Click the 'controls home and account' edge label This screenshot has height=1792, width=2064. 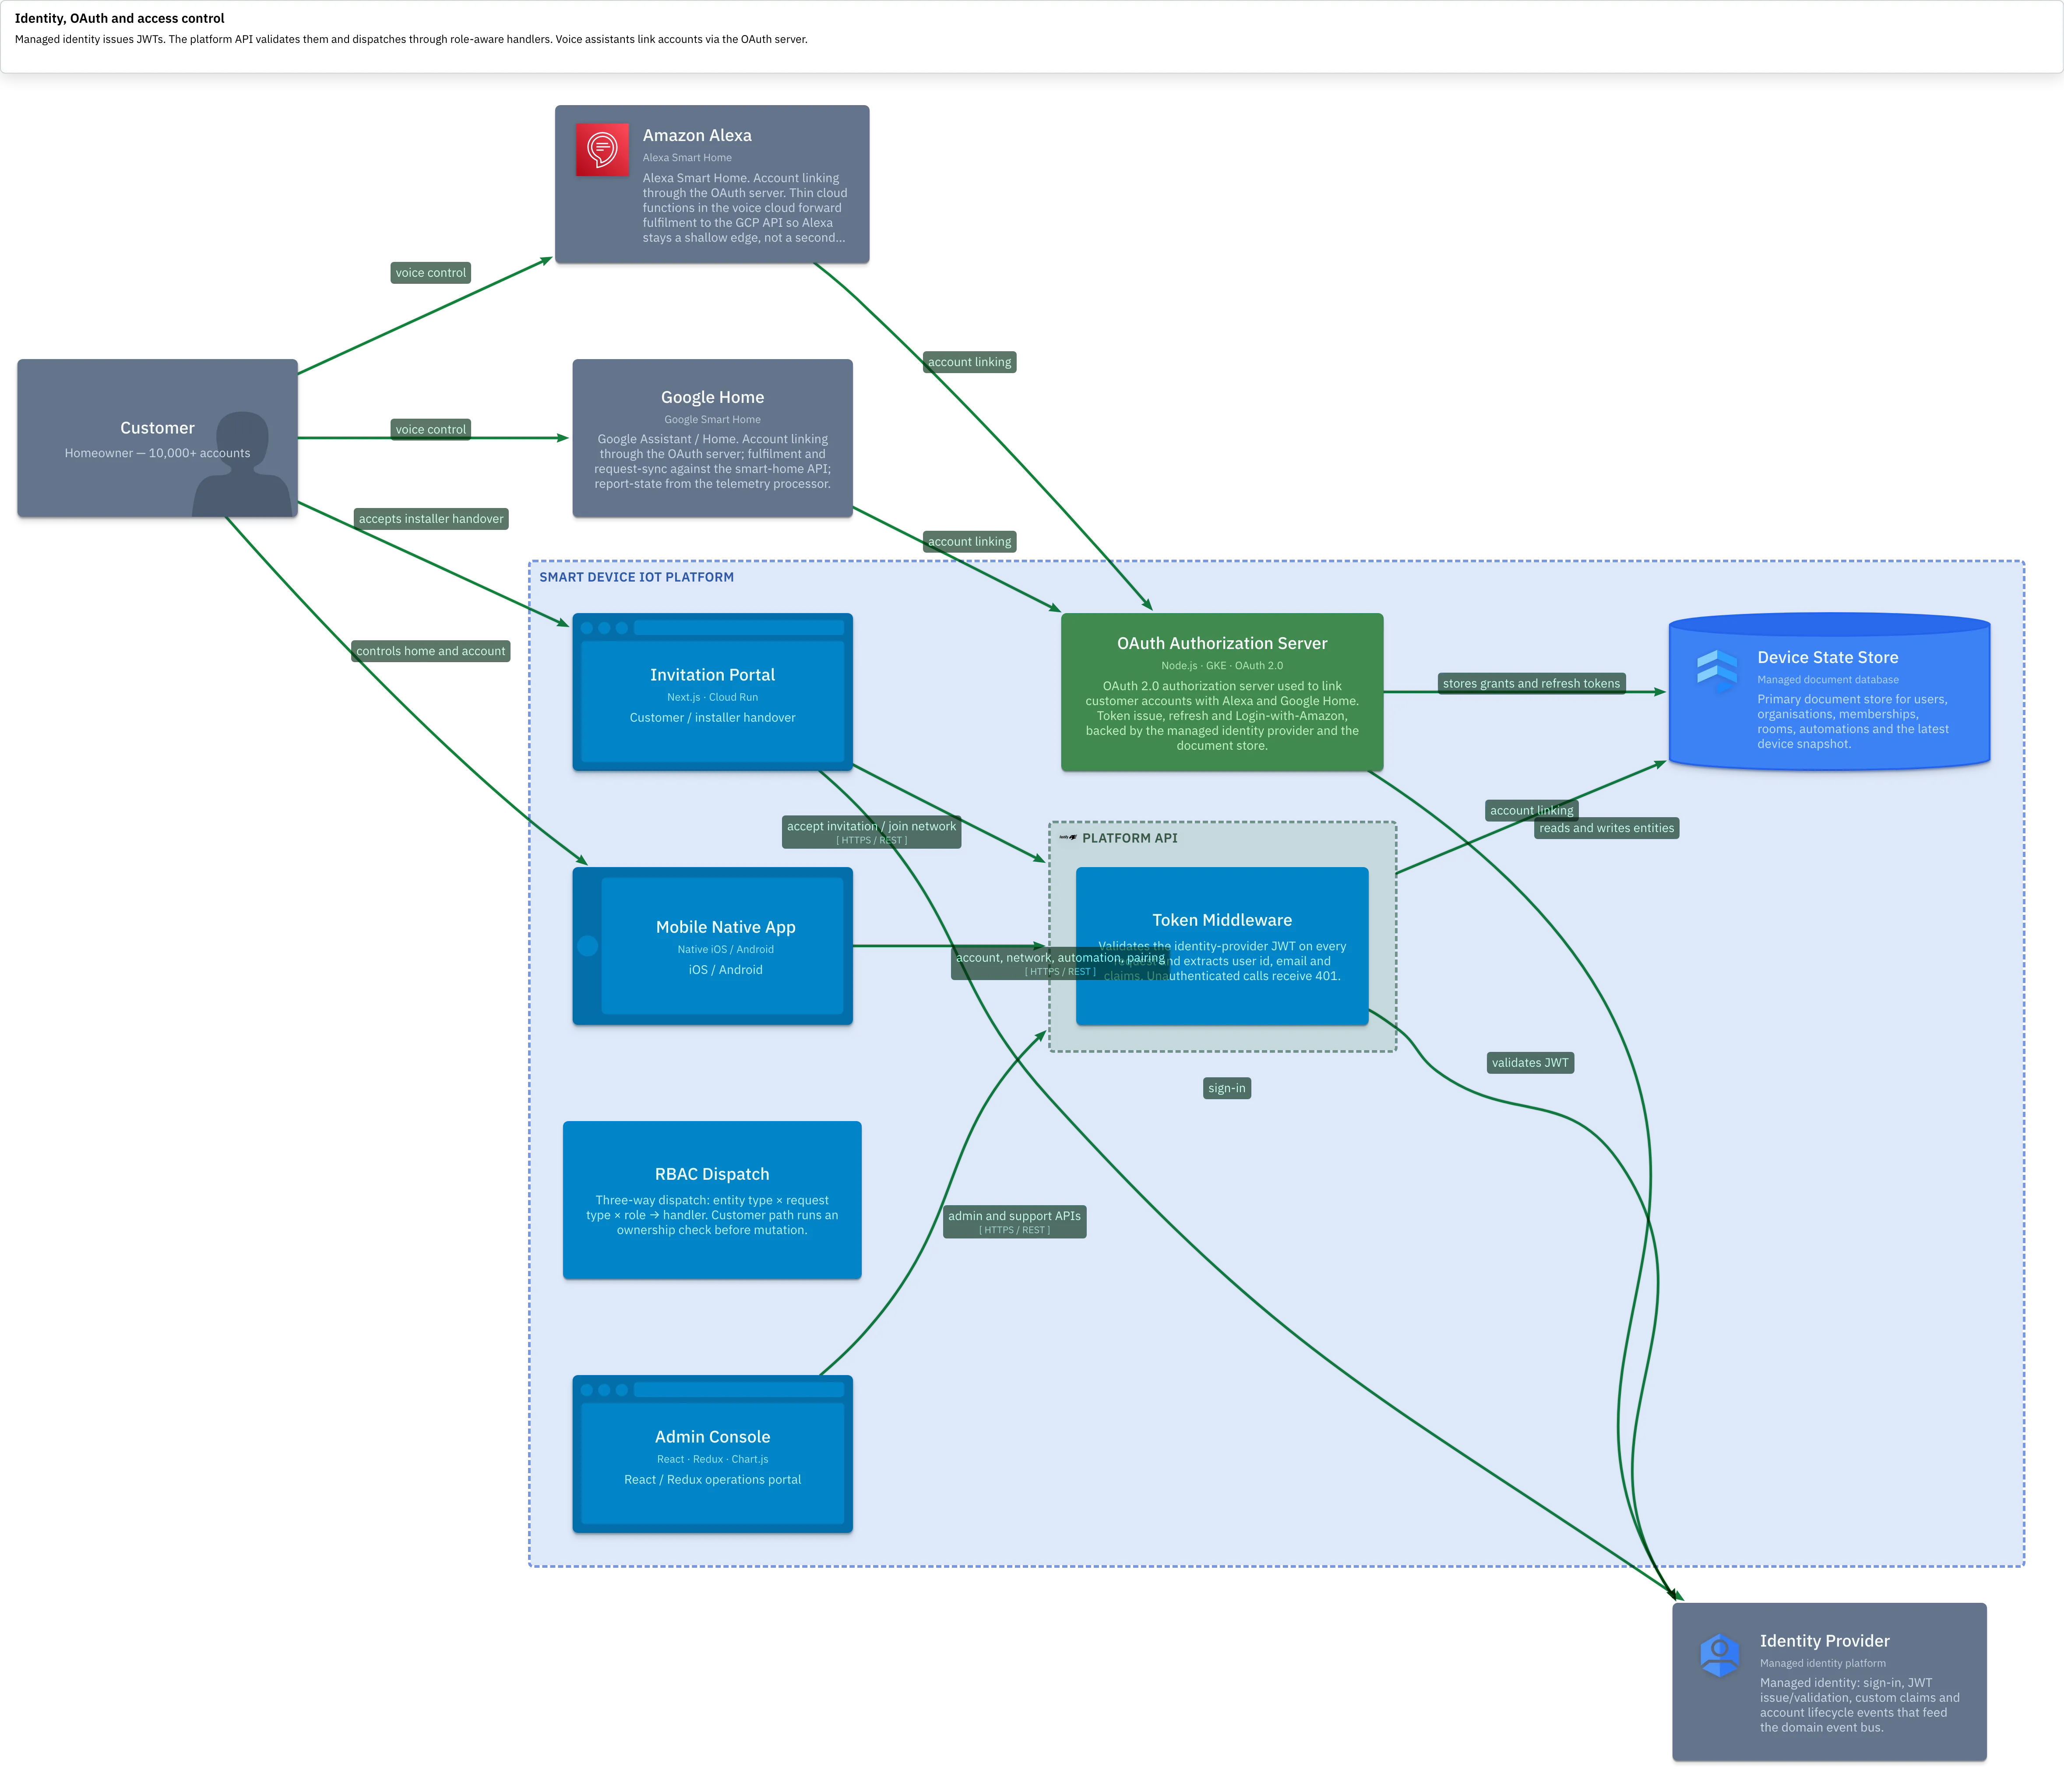(x=431, y=651)
